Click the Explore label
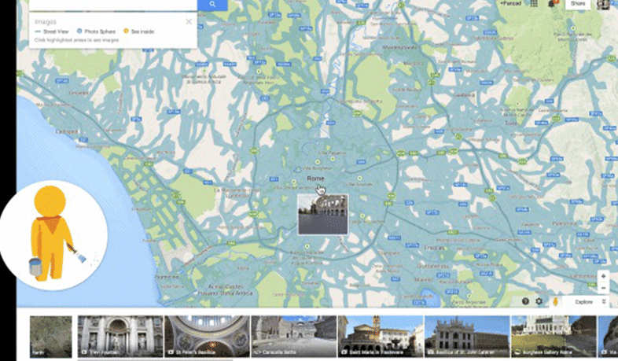Screen dimensions: 618x361 coord(583,302)
